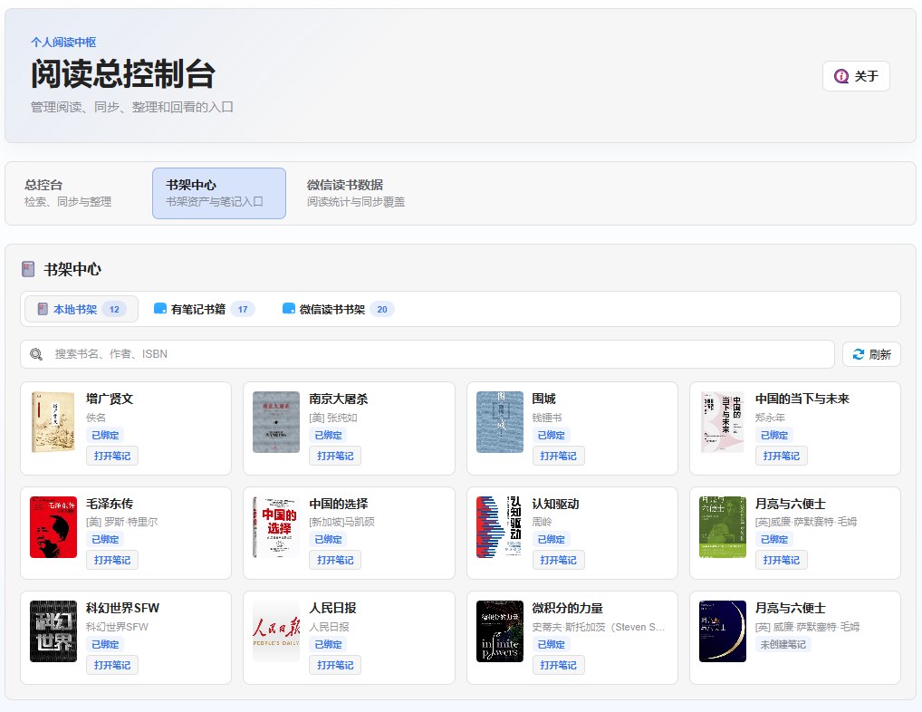This screenshot has height=712, width=922.
Task: Open the 关于 about button
Action: tap(856, 76)
